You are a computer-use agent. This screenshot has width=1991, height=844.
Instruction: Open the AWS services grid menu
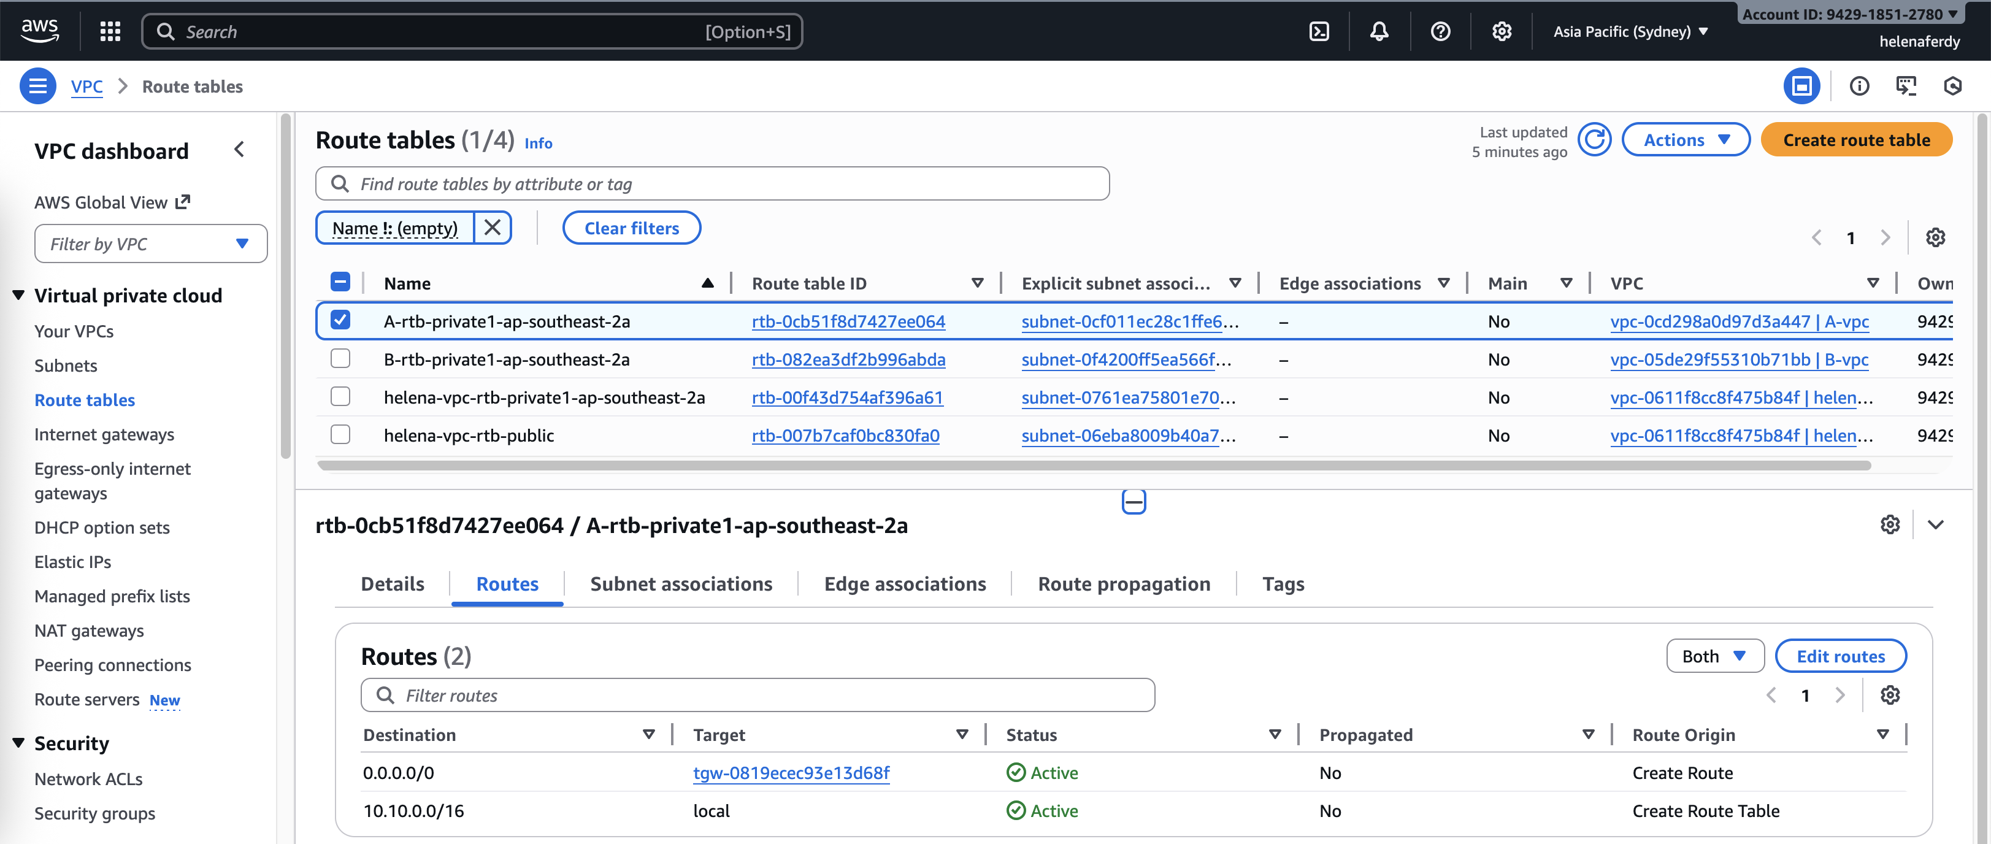(x=110, y=32)
